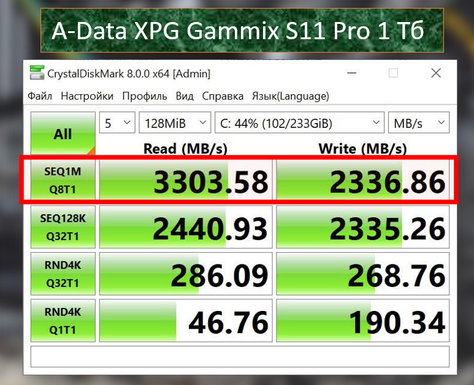Click the Write (MB/s) column header
This screenshot has width=474, height=385.
click(363, 149)
